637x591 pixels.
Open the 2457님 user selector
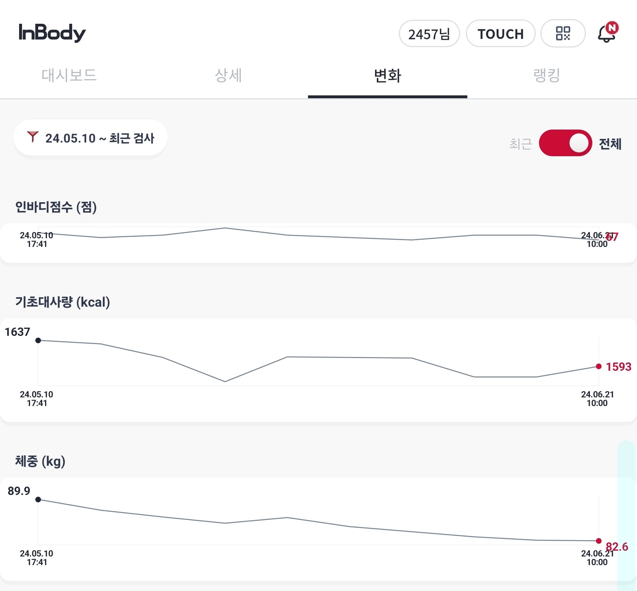[429, 34]
